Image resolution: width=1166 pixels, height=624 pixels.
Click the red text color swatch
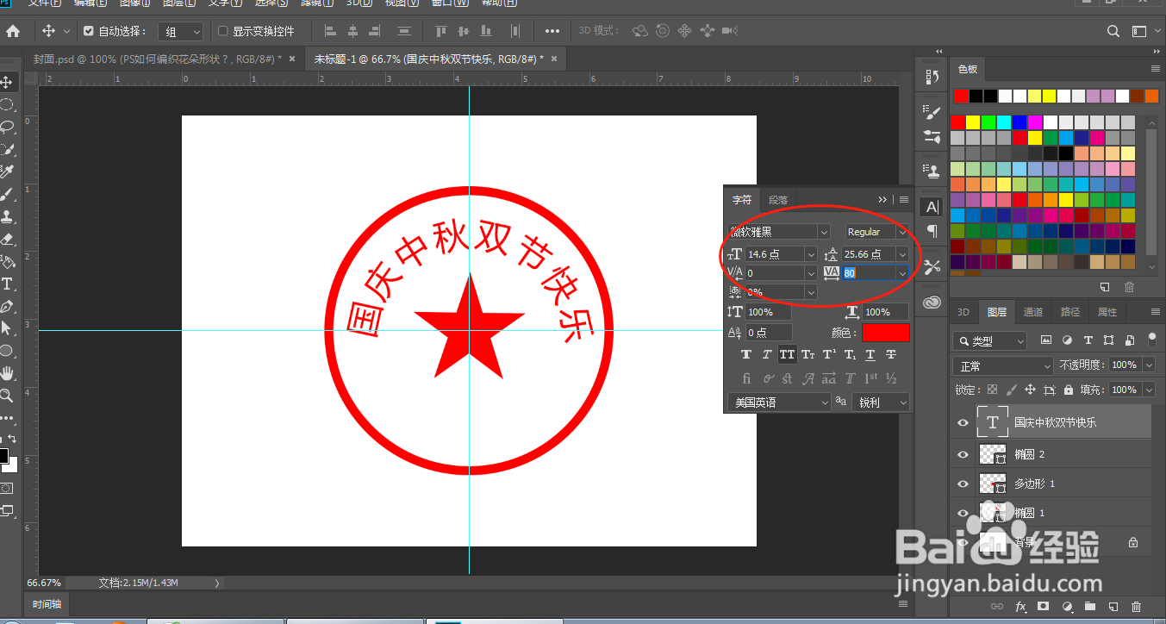[886, 333]
